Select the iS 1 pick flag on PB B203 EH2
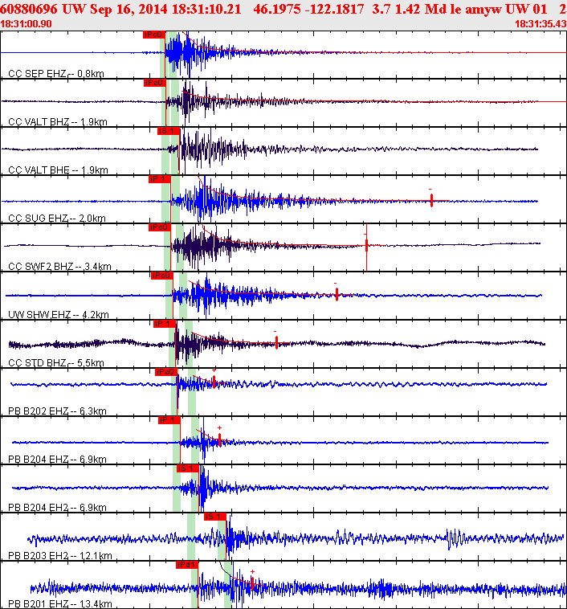This screenshot has height=609, width=567. pyautogui.click(x=215, y=516)
